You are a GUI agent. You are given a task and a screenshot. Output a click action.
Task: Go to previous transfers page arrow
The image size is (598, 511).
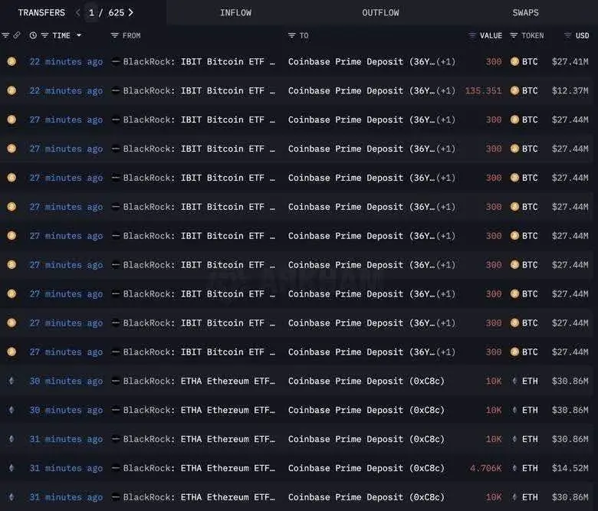77,12
